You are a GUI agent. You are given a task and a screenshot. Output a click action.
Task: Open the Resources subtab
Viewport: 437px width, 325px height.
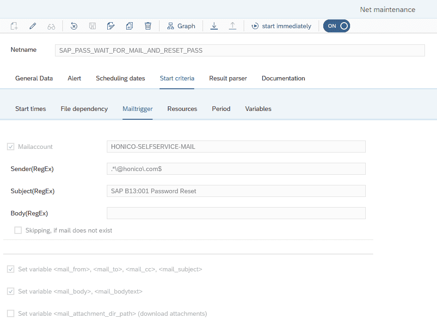pos(182,109)
